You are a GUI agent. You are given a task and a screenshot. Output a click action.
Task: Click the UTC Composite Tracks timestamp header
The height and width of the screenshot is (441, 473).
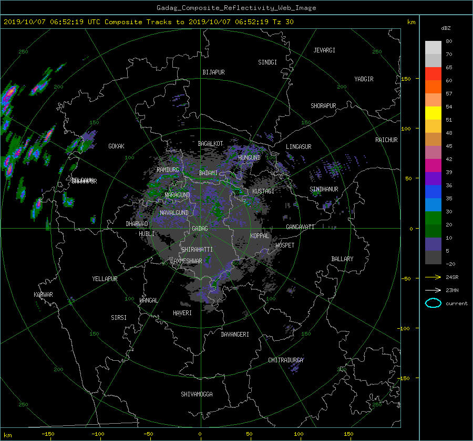[148, 22]
